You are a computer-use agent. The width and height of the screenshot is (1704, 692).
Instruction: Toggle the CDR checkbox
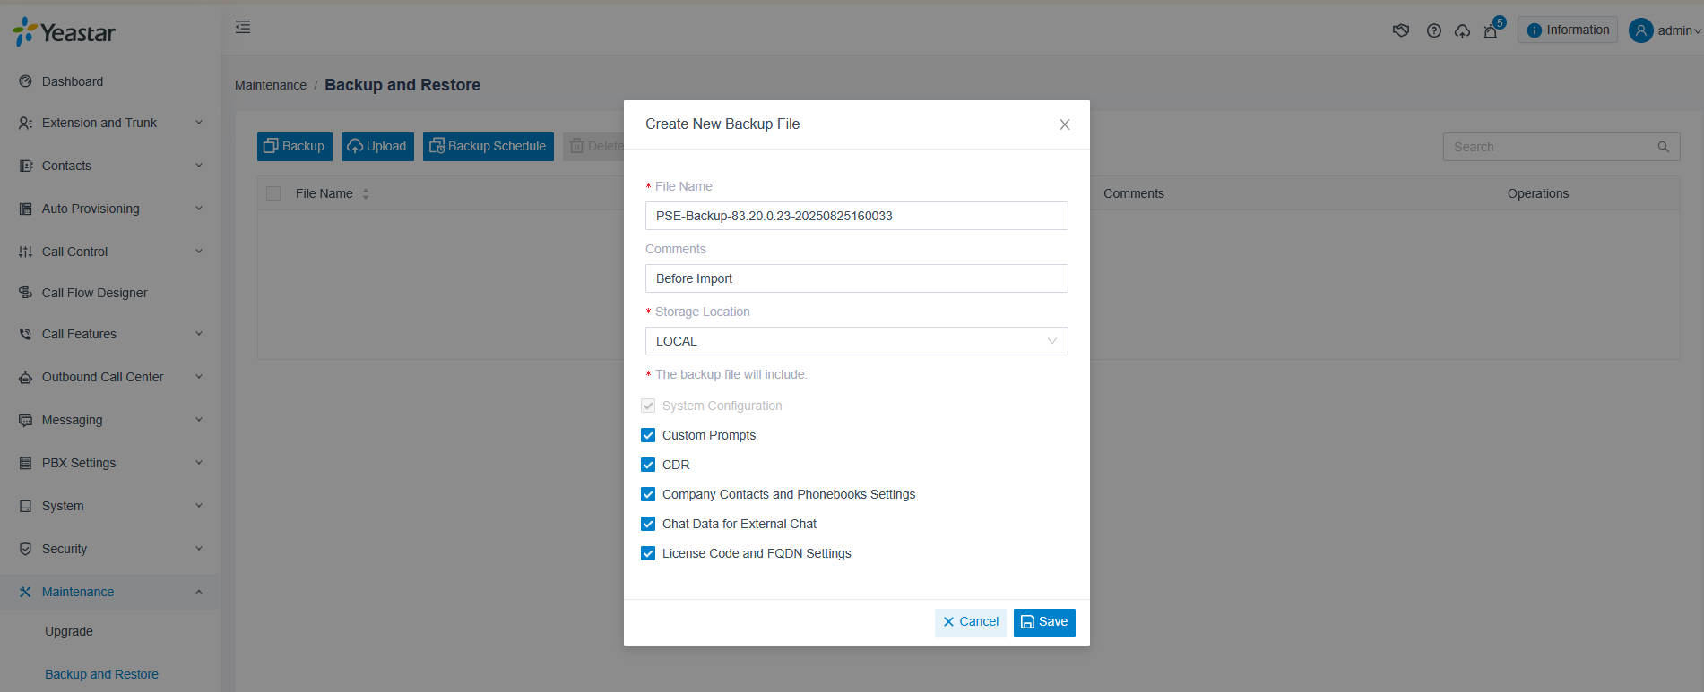pyautogui.click(x=648, y=465)
